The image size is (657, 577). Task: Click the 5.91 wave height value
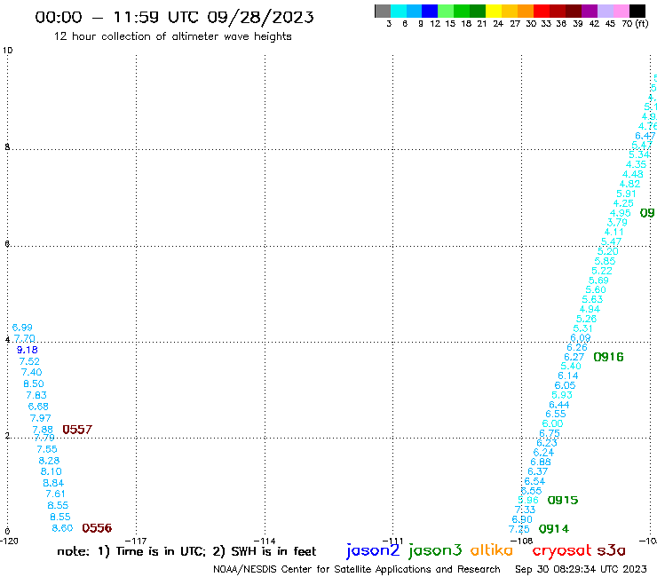tap(626, 194)
